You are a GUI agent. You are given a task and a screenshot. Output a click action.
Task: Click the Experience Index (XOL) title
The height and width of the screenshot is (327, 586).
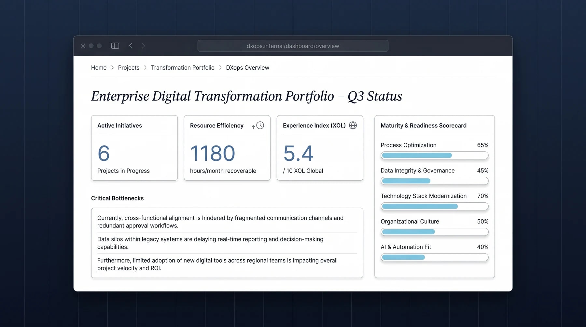314,126
